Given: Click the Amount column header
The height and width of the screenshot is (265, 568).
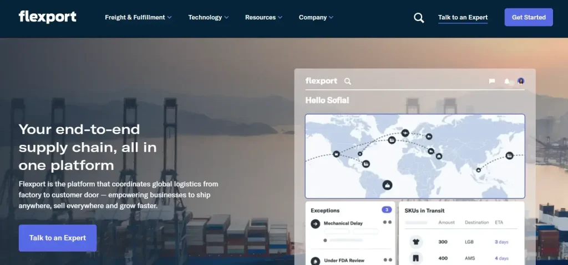Looking at the screenshot, I should [x=447, y=222].
